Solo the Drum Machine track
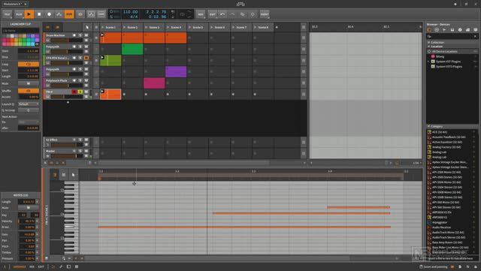 [x=80, y=35]
